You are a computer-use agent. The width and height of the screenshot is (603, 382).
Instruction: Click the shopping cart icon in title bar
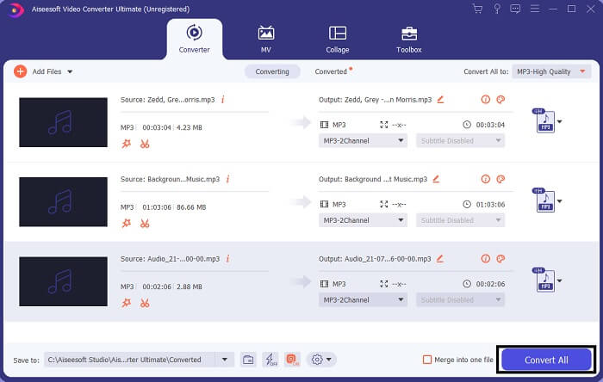click(478, 9)
